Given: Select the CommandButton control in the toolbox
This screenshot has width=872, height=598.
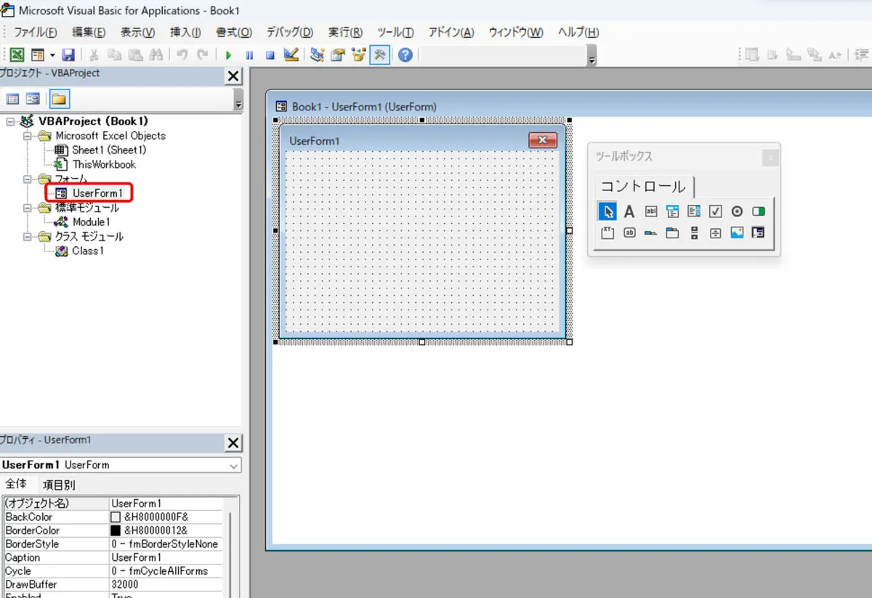Looking at the screenshot, I should 629,233.
